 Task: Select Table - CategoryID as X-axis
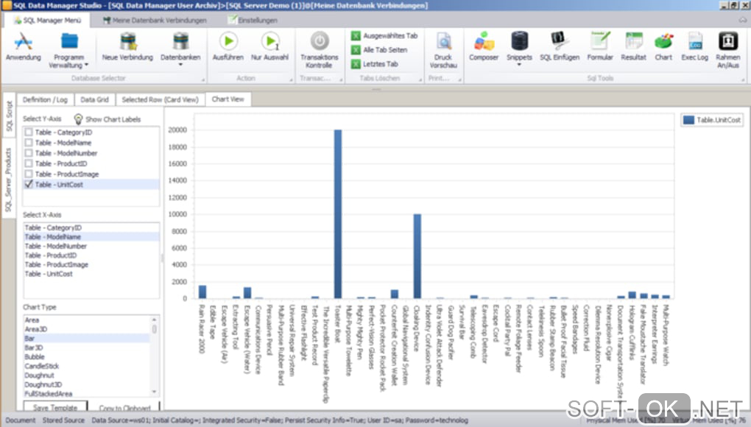tap(91, 228)
